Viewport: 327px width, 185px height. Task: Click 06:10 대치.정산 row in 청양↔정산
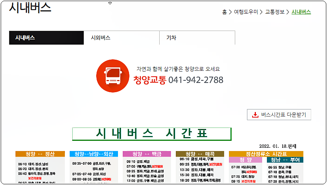[33, 164]
